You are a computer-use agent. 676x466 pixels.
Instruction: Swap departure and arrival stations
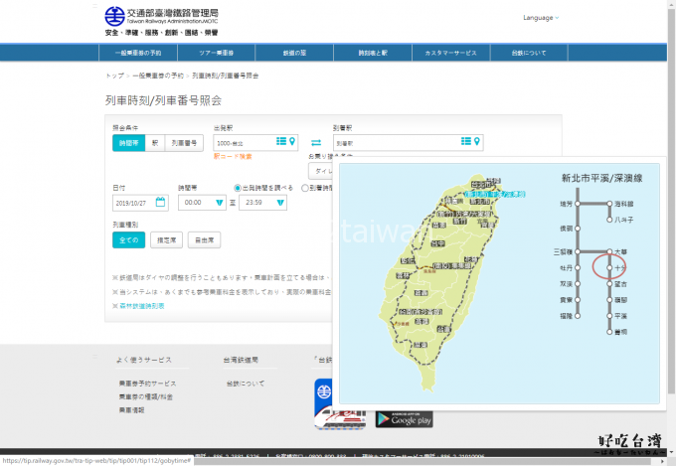click(x=316, y=143)
